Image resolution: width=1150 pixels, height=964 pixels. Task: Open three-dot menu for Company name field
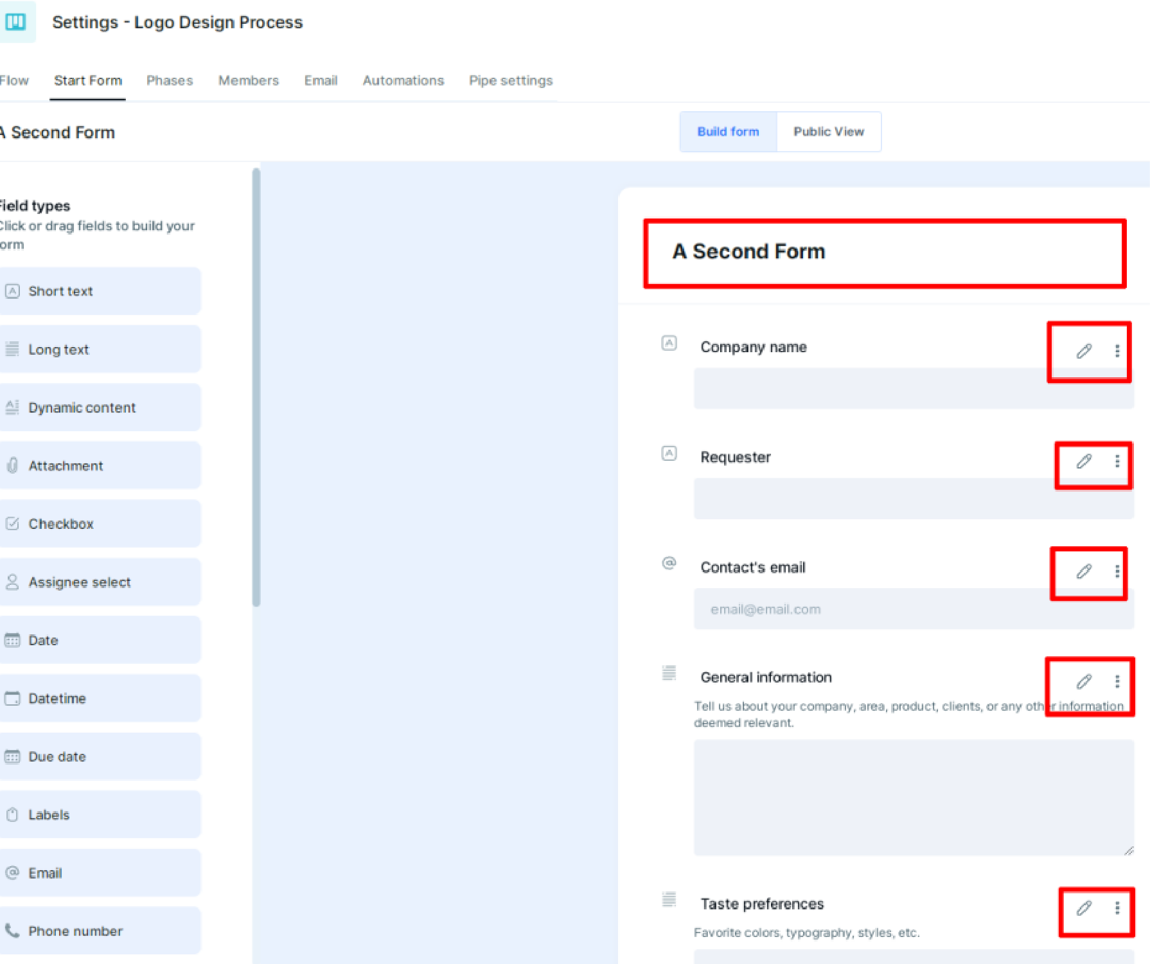click(1117, 351)
